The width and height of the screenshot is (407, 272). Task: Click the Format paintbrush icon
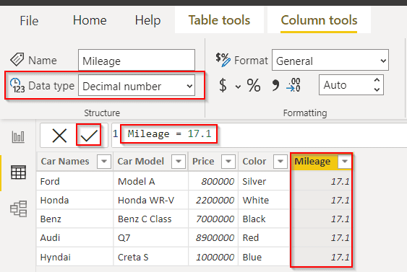[223, 60]
